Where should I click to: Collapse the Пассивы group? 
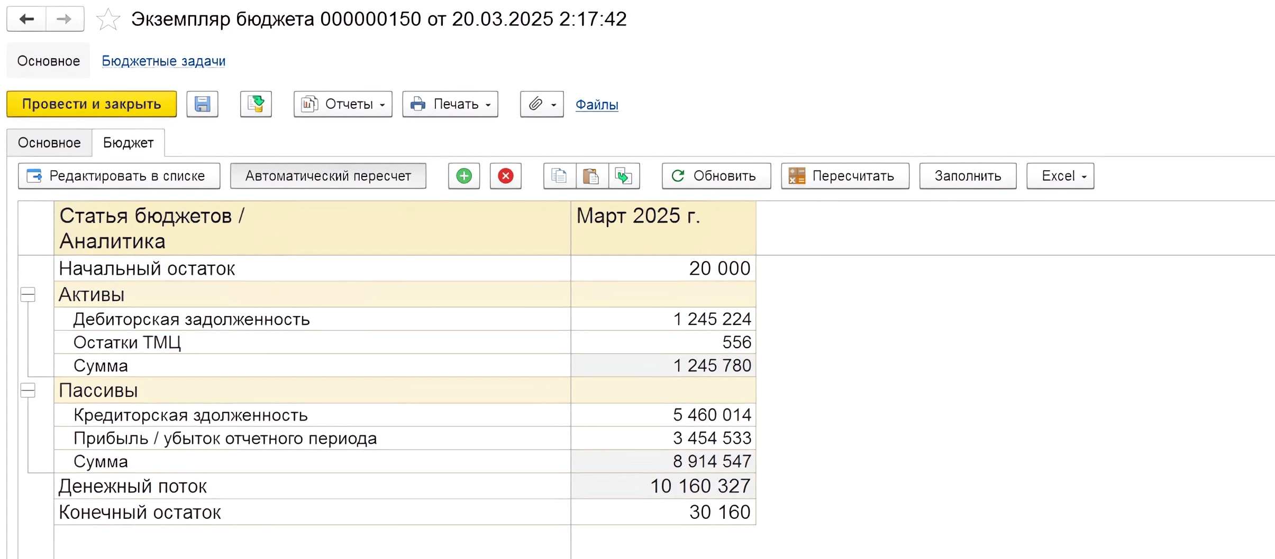(x=28, y=390)
